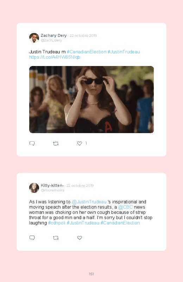Retweet Zachary Dery's tweet
The image size is (183, 282).
56,144
